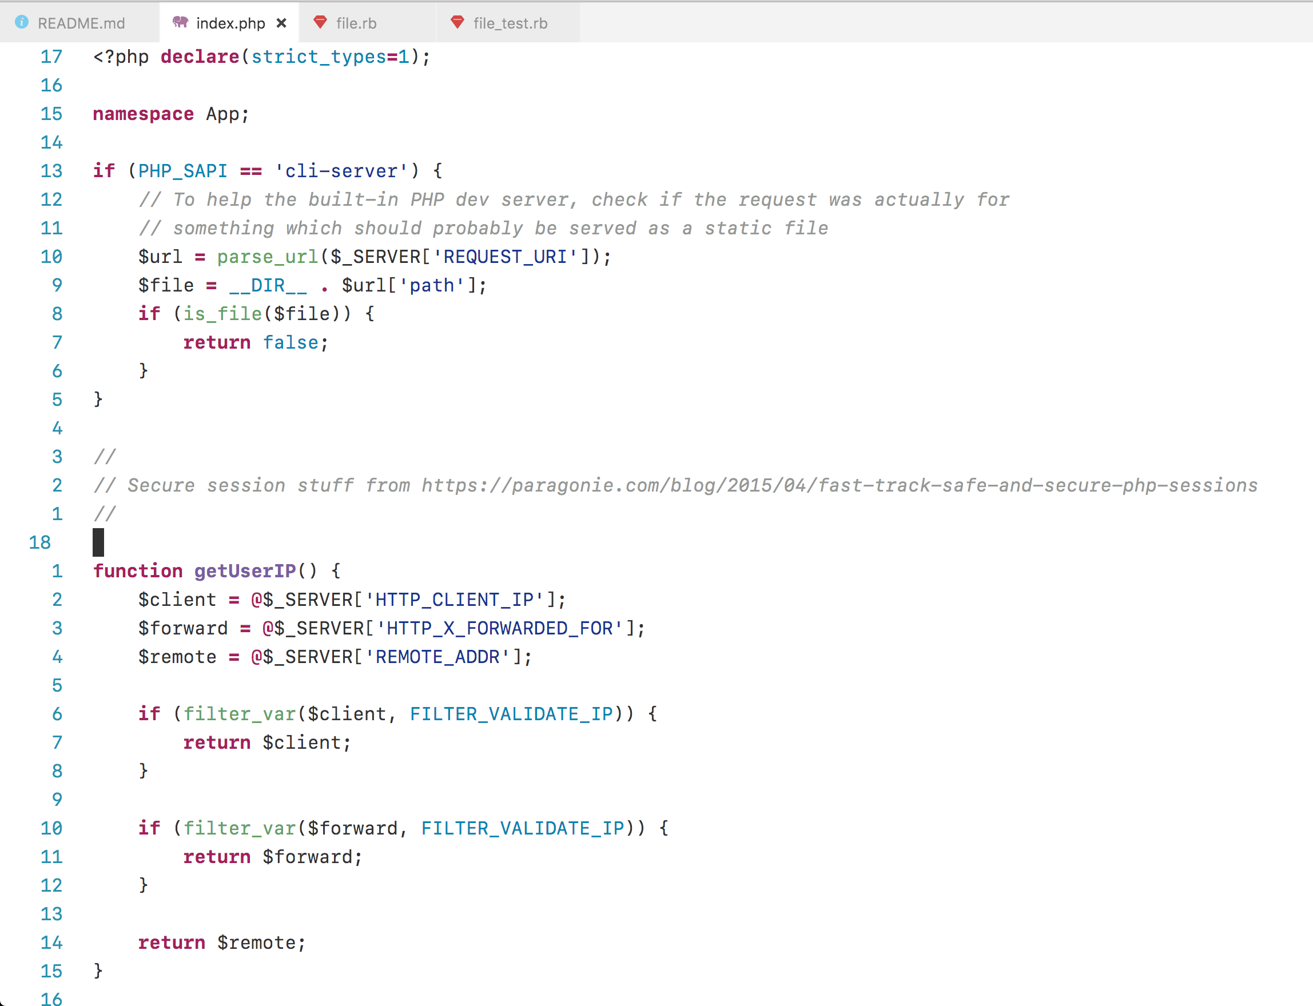Switch to the README.md tab
1313x1006 pixels.
pyautogui.click(x=81, y=23)
